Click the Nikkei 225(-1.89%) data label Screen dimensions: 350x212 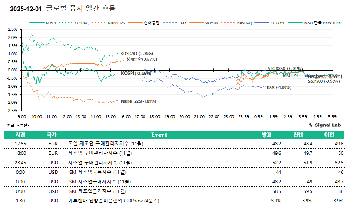(x=138, y=101)
